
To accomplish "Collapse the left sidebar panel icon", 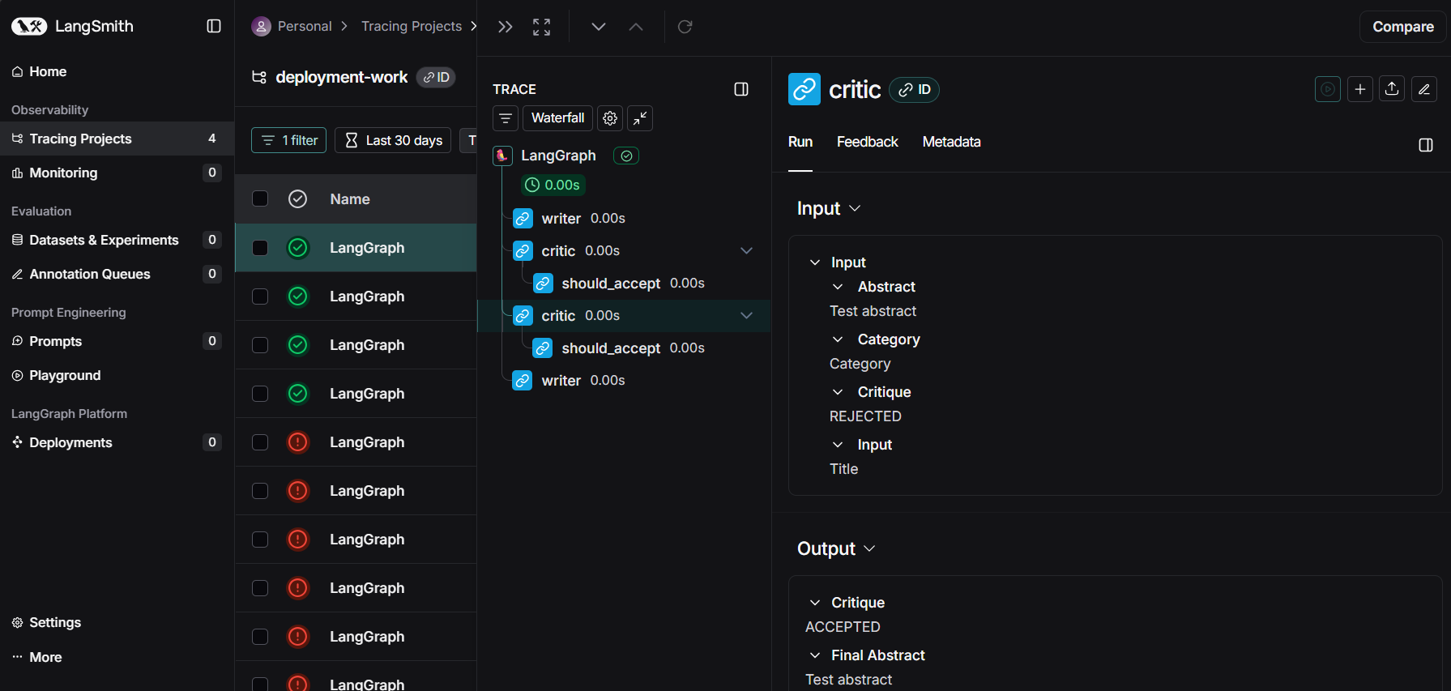I will [214, 26].
